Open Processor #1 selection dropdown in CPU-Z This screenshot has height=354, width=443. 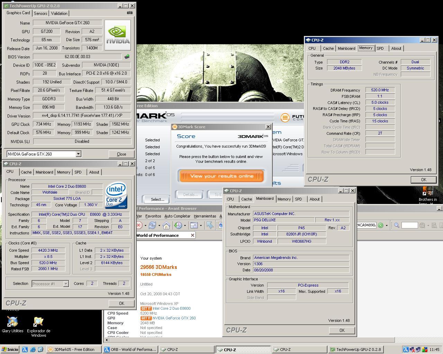tap(66, 284)
